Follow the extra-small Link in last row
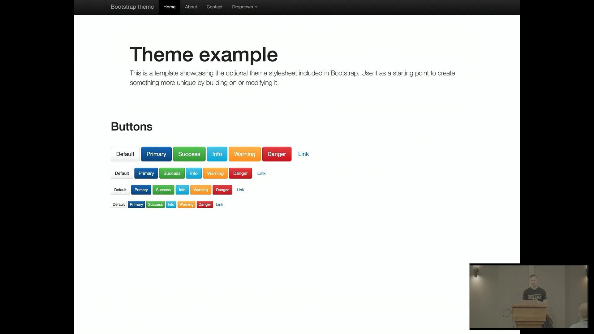The width and height of the screenshot is (594, 334). click(x=219, y=204)
